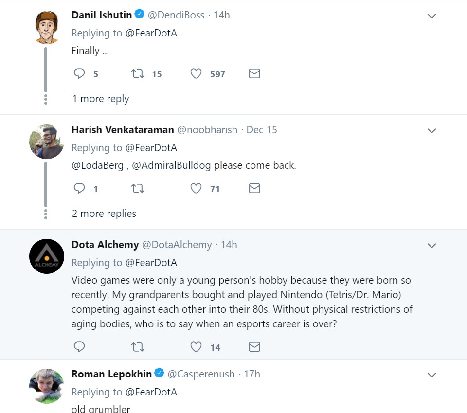Reply to Dota Alchemy's tweet
This screenshot has width=467, height=413.
[79, 347]
